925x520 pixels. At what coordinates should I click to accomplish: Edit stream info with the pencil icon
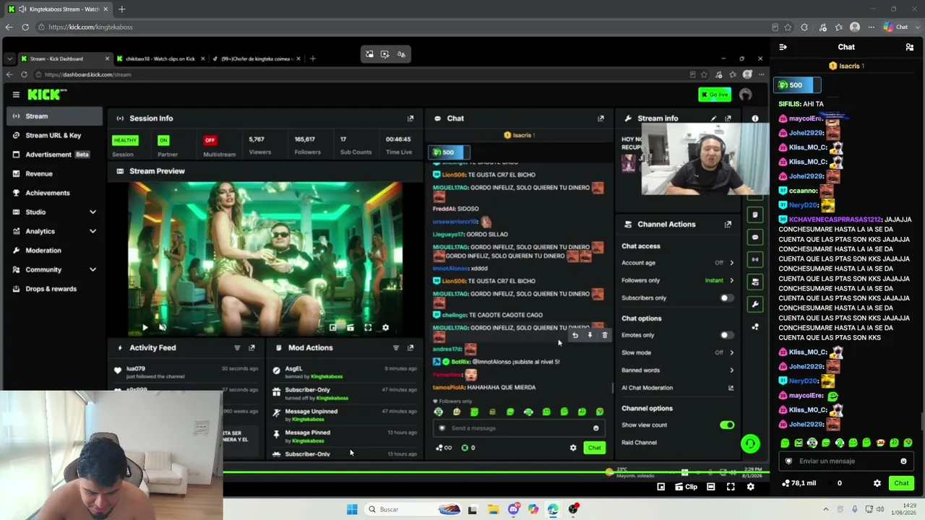[713, 118]
